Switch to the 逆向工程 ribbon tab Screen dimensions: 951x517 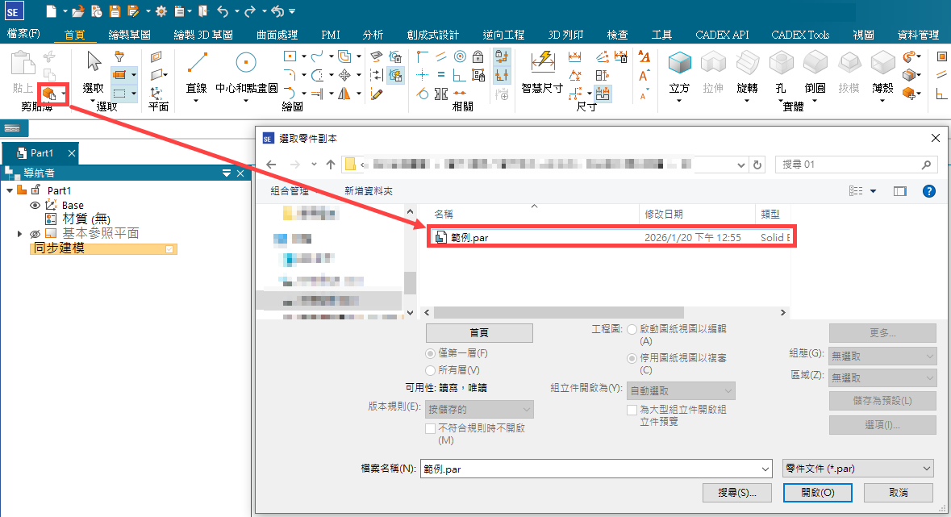click(503, 35)
